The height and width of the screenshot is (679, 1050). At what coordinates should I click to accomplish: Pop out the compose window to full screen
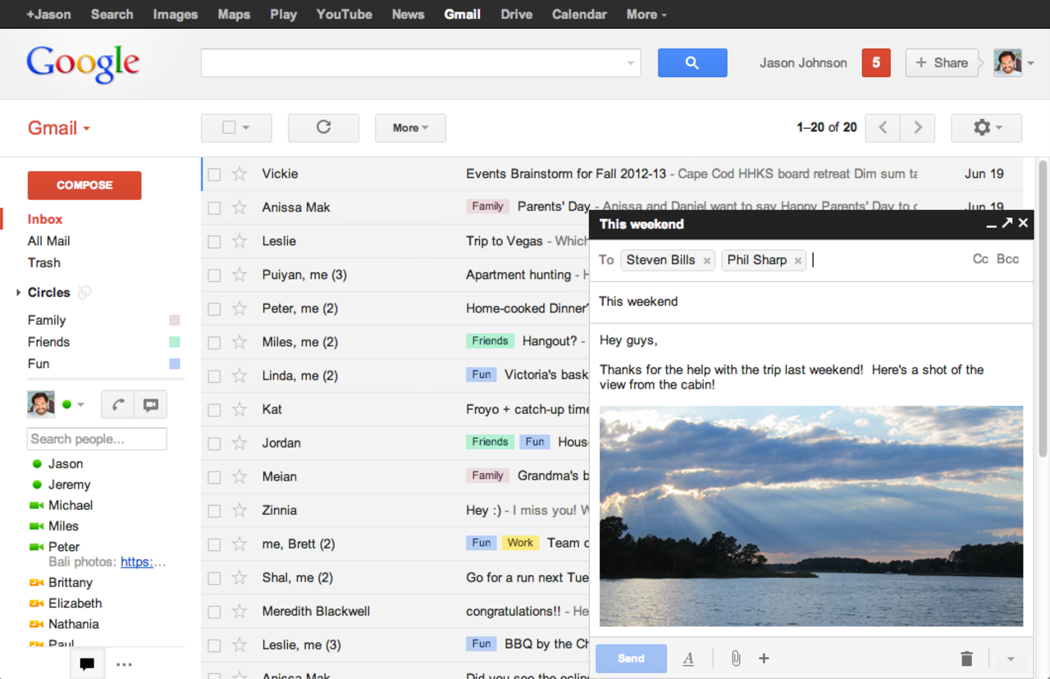click(1007, 223)
